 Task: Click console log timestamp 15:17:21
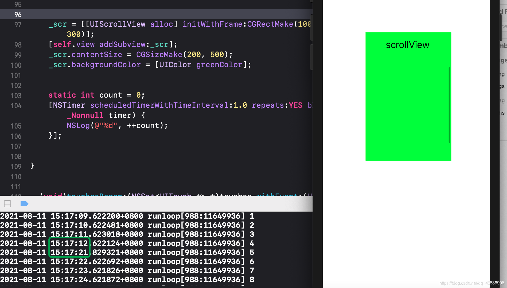pos(69,252)
